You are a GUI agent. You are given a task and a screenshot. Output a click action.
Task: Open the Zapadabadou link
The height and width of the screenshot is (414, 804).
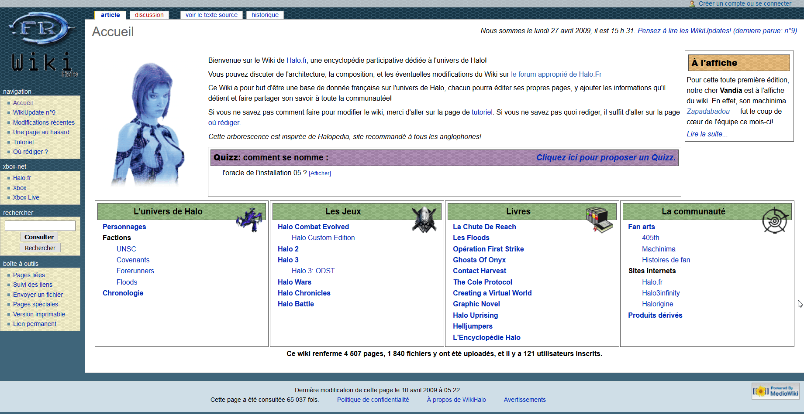[x=708, y=112]
